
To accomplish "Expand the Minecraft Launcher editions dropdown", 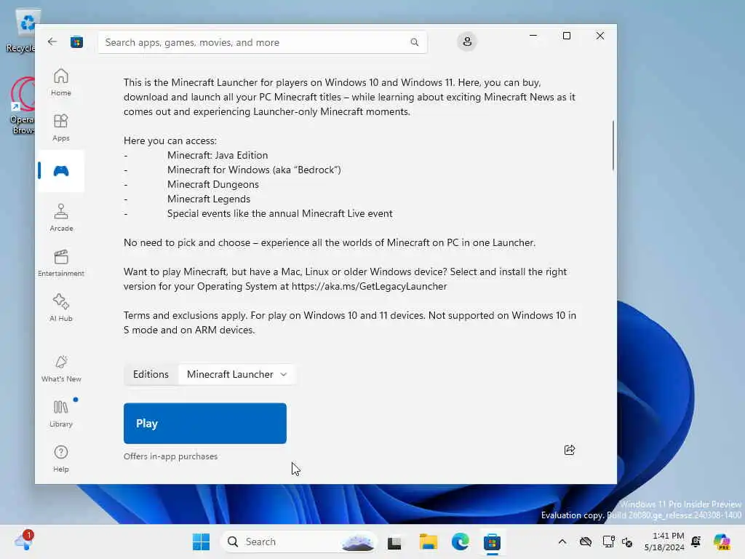I will click(x=236, y=374).
